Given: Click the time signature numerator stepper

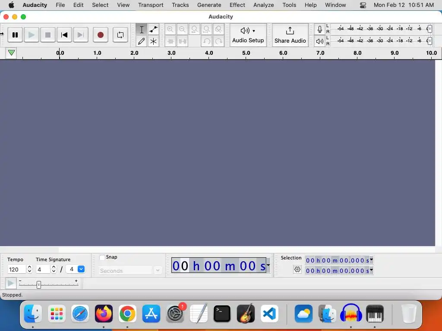Looking at the screenshot, I should [x=54, y=269].
